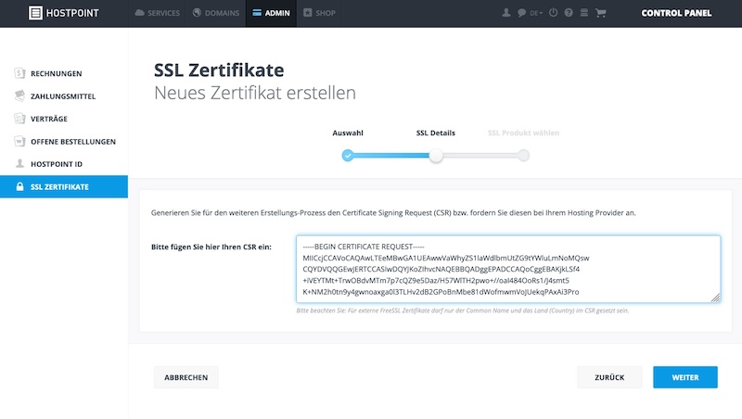Click the power logout icon
The image size is (742, 419).
[x=553, y=13]
